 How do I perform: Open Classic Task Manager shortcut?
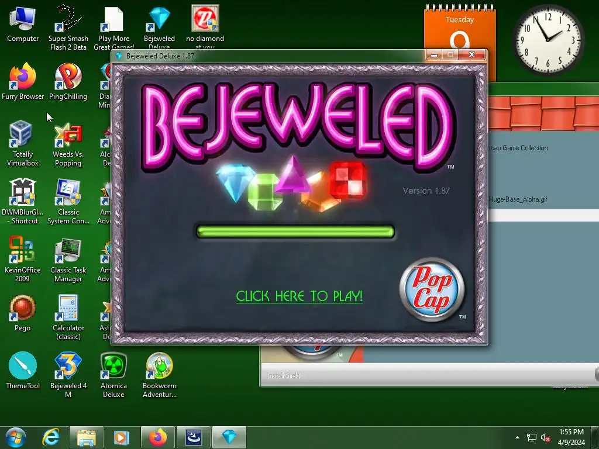(68, 260)
